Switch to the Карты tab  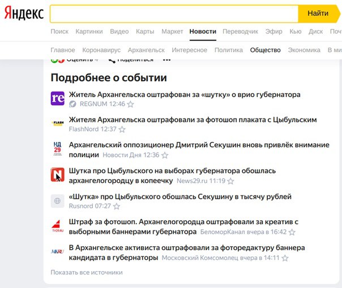point(145,32)
